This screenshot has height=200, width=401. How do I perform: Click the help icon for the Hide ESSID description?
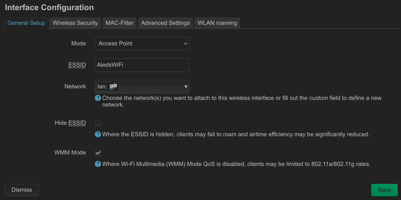tap(98, 134)
